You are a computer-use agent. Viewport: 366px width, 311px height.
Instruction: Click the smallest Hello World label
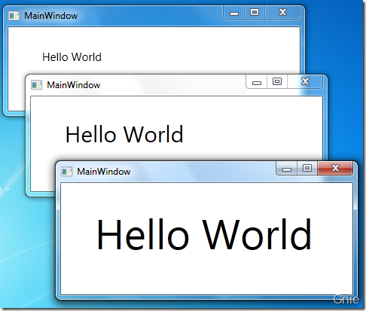coord(72,57)
